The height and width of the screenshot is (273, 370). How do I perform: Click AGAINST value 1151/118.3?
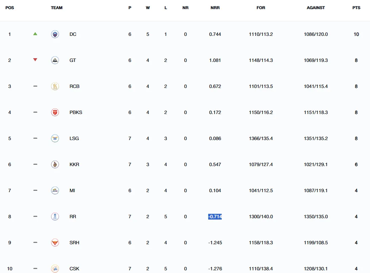click(x=316, y=112)
